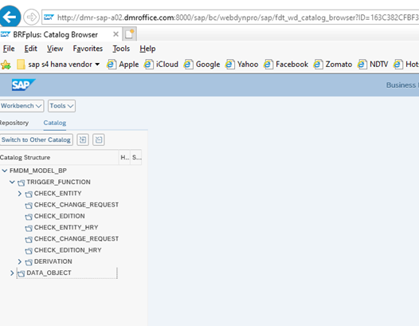Expand the CHECK_ENTITY node
This screenshot has width=419, height=326.
[x=19, y=194]
